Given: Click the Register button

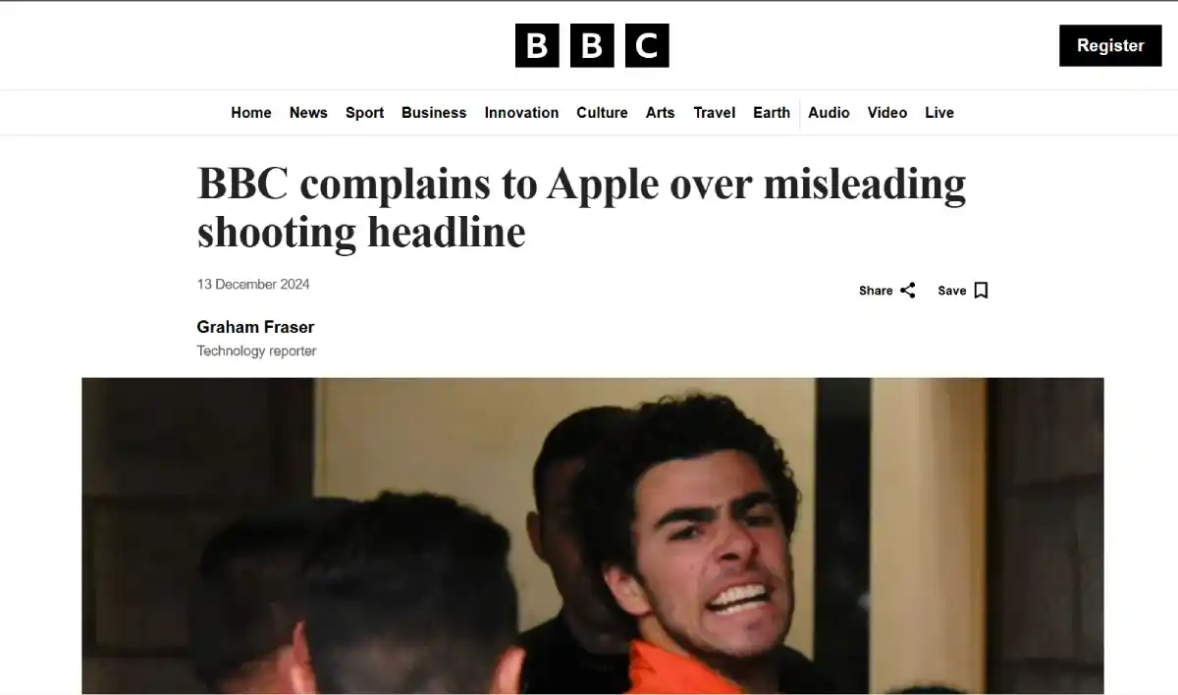Looking at the screenshot, I should [x=1110, y=45].
